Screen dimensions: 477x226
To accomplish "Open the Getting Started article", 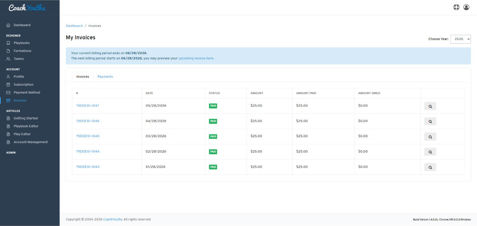I will tap(25, 118).
